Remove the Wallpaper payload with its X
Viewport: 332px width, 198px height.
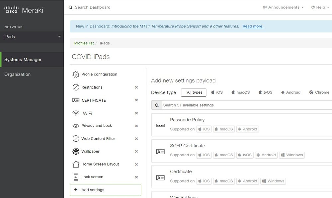point(136,151)
